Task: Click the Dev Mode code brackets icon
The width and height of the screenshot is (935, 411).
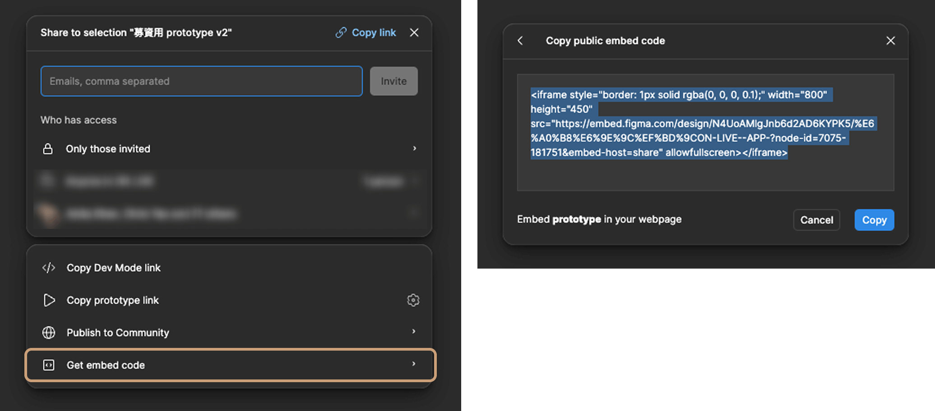Action: 49,268
